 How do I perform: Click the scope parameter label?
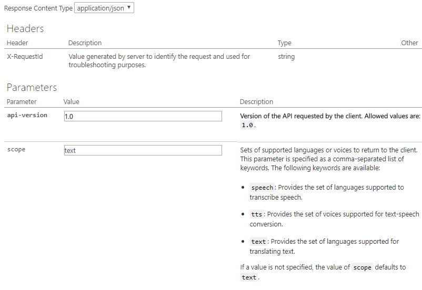[16, 149]
